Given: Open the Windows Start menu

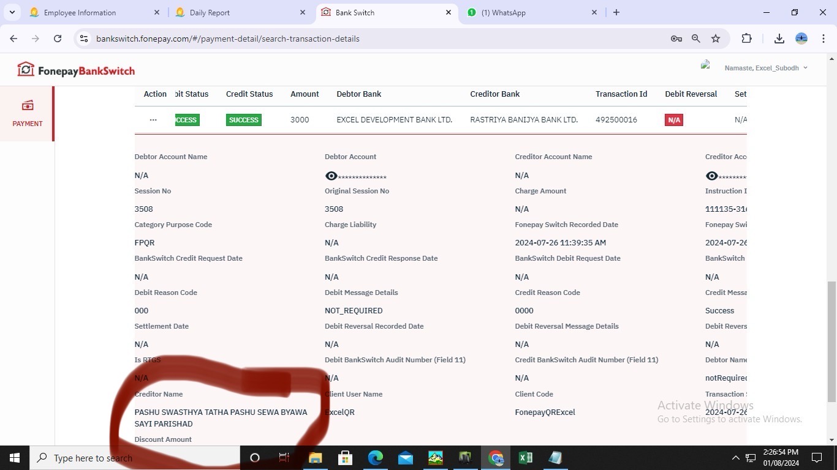Looking at the screenshot, I should click(x=15, y=458).
